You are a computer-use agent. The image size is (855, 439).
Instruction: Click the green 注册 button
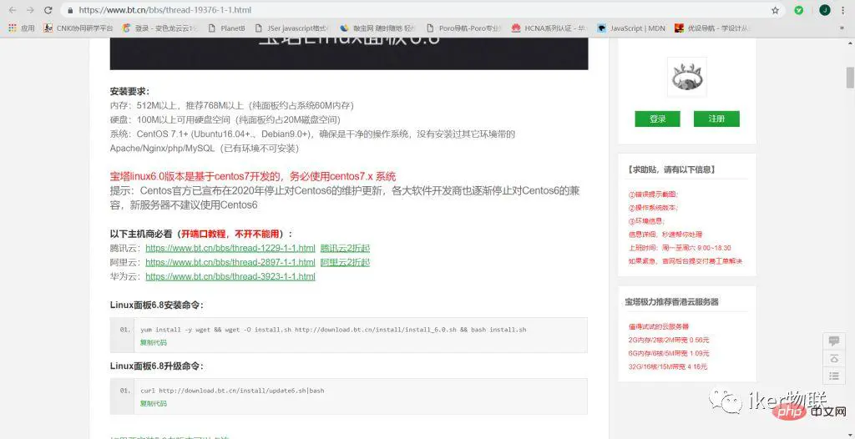[716, 119]
